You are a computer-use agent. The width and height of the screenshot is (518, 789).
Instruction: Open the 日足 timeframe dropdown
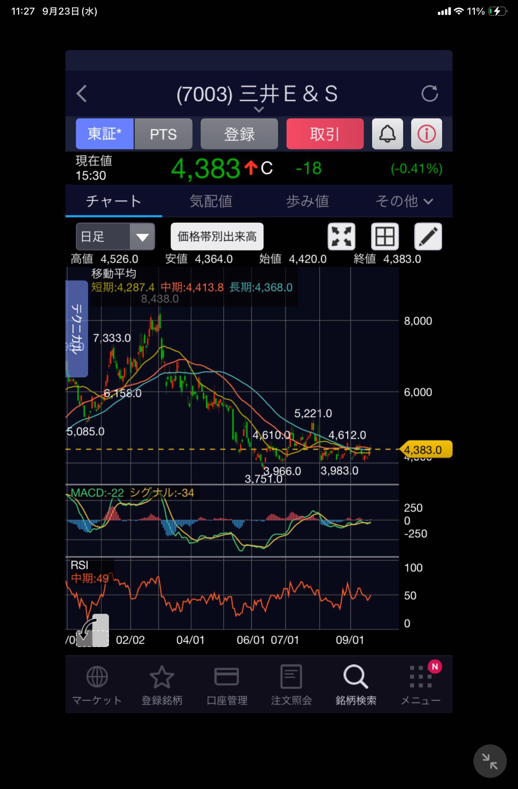click(x=115, y=236)
